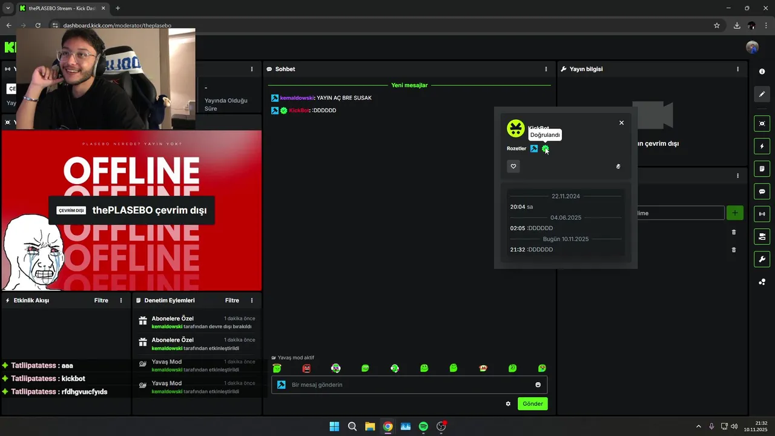Viewport: 775px width, 436px height.
Task: Click the heart follow button in KickBot card
Action: [513, 167]
